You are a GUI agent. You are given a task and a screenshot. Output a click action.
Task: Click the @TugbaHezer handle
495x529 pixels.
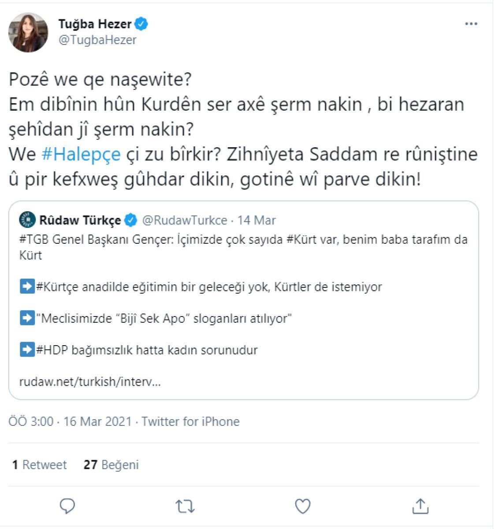(97, 40)
